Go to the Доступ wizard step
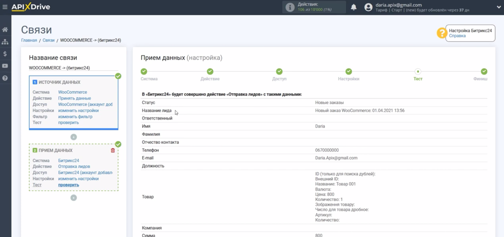 click(x=279, y=72)
